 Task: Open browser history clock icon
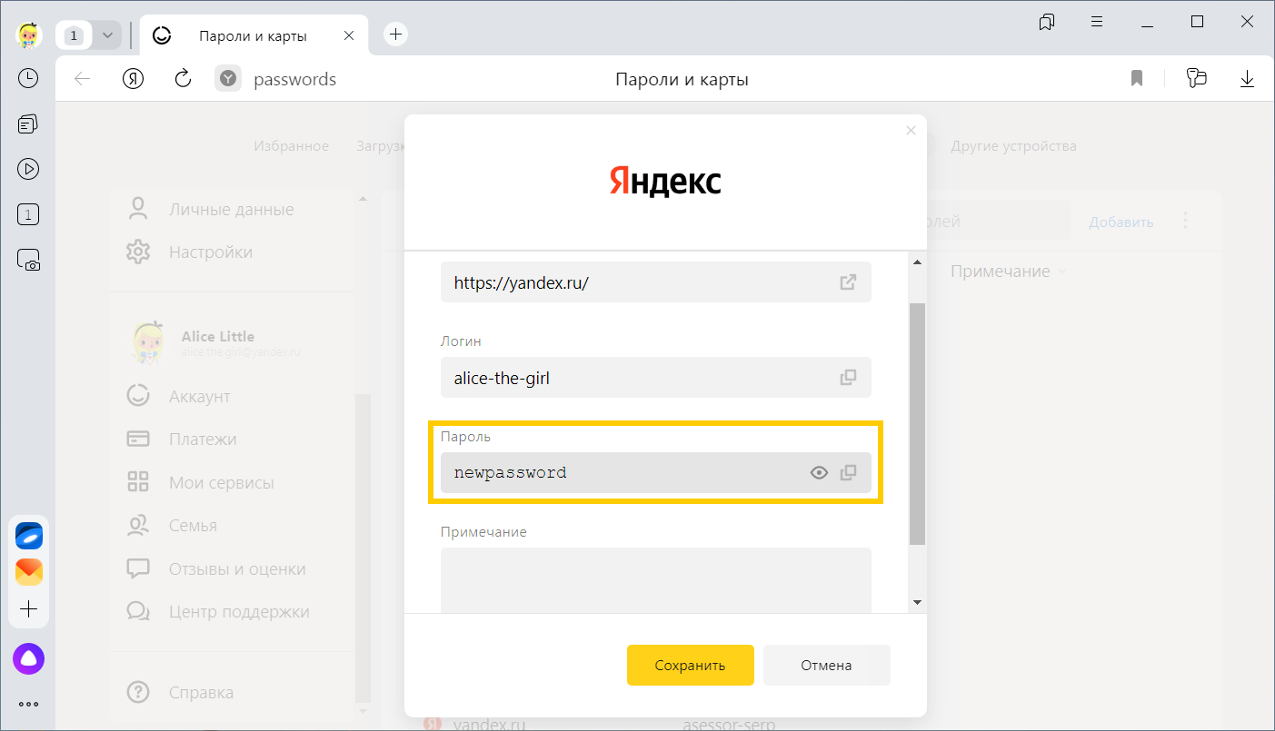[28, 78]
